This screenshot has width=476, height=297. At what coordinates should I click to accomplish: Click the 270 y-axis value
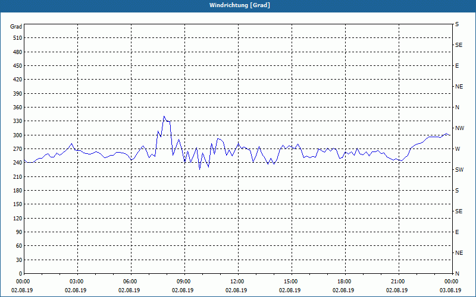[17, 149]
